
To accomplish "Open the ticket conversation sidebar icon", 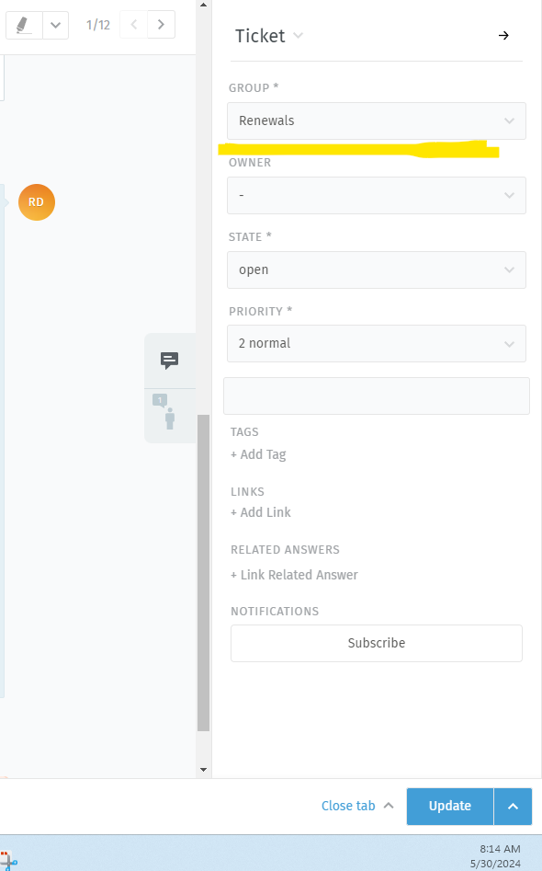I will coord(169,361).
